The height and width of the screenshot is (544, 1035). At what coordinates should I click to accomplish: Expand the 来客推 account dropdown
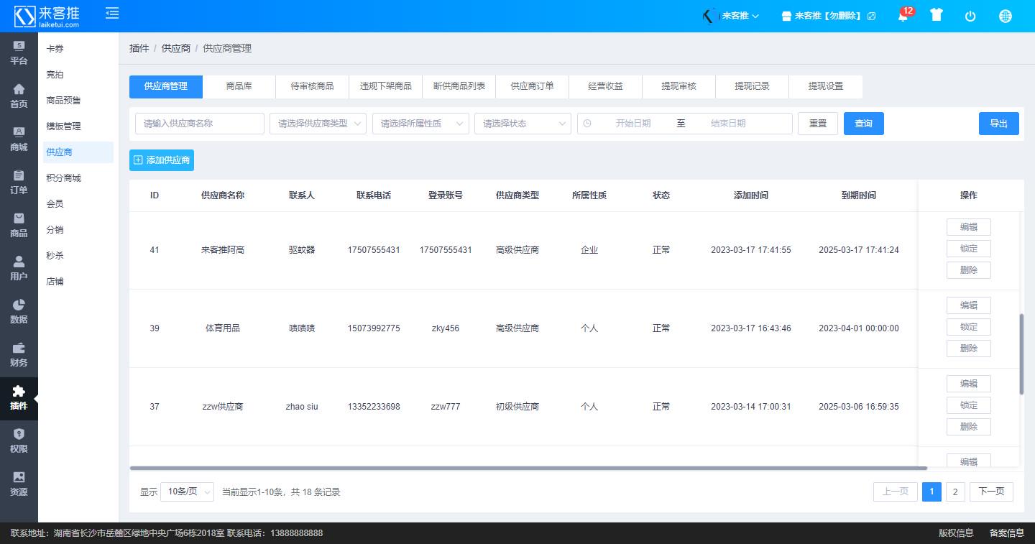point(740,16)
